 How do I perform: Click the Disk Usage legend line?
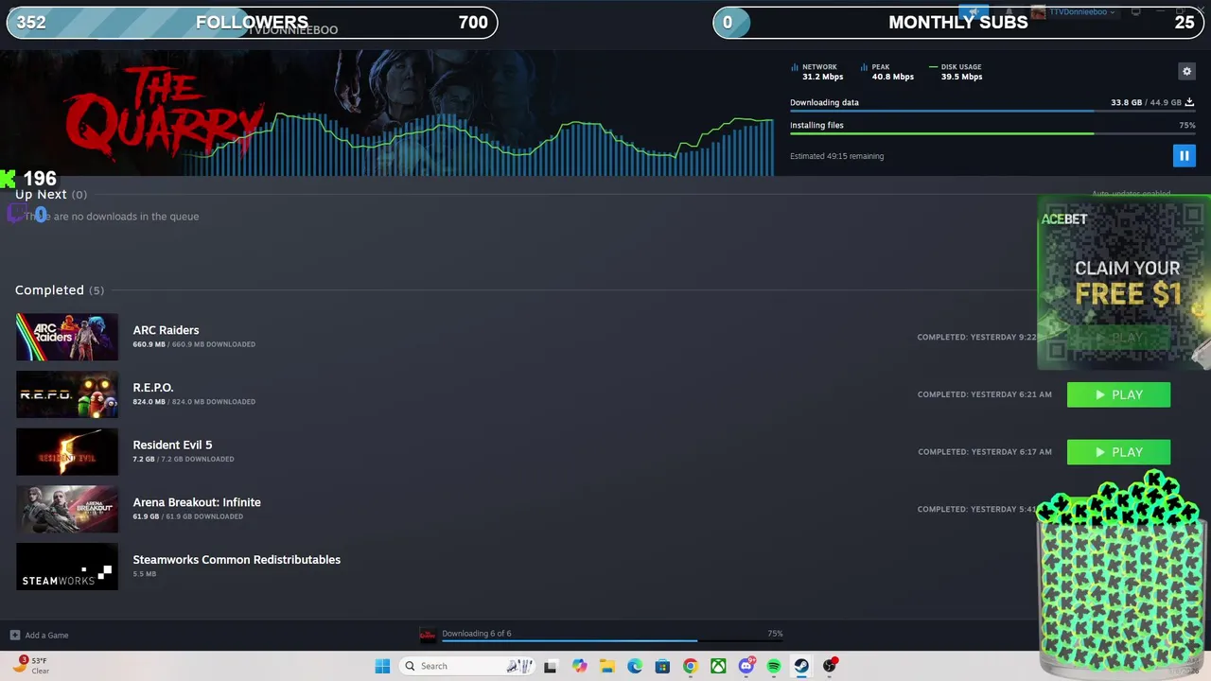pyautogui.click(x=933, y=67)
